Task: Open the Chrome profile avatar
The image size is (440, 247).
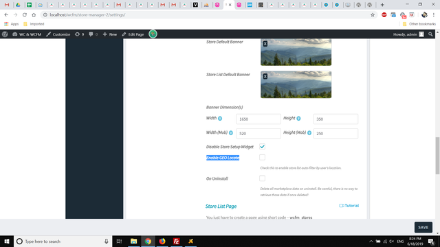Action: point(424,15)
